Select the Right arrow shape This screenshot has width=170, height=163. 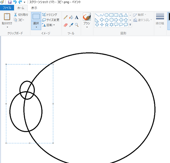tap(116, 20)
